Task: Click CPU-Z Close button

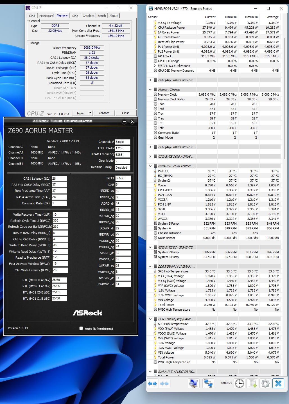Action: click(x=126, y=113)
